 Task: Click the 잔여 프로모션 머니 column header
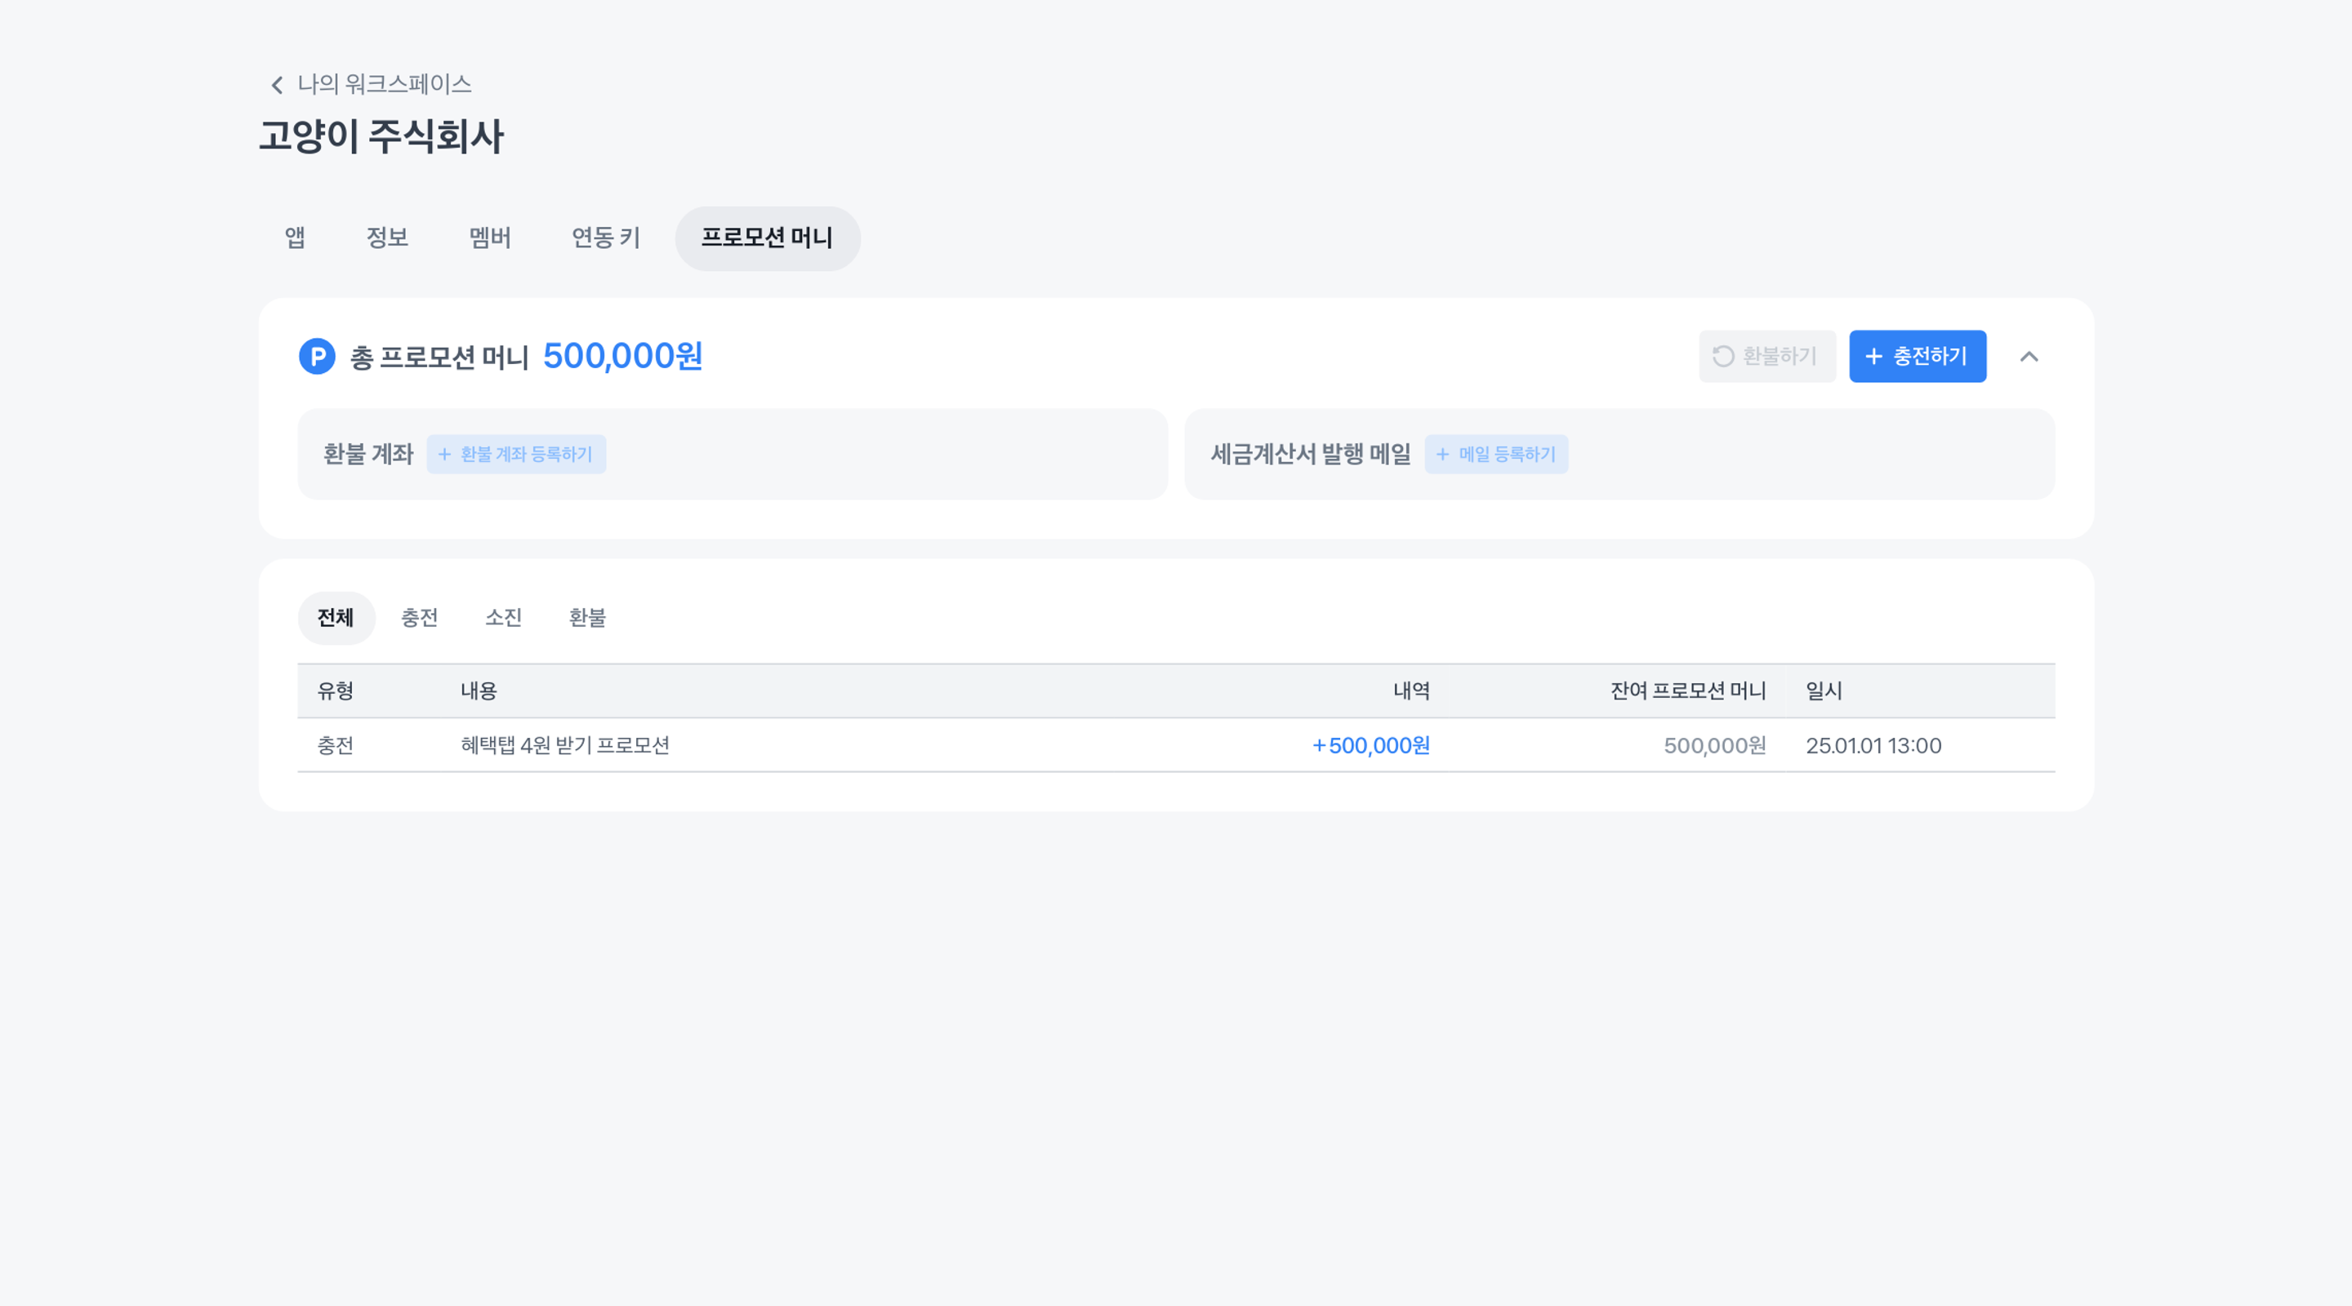tap(1688, 691)
